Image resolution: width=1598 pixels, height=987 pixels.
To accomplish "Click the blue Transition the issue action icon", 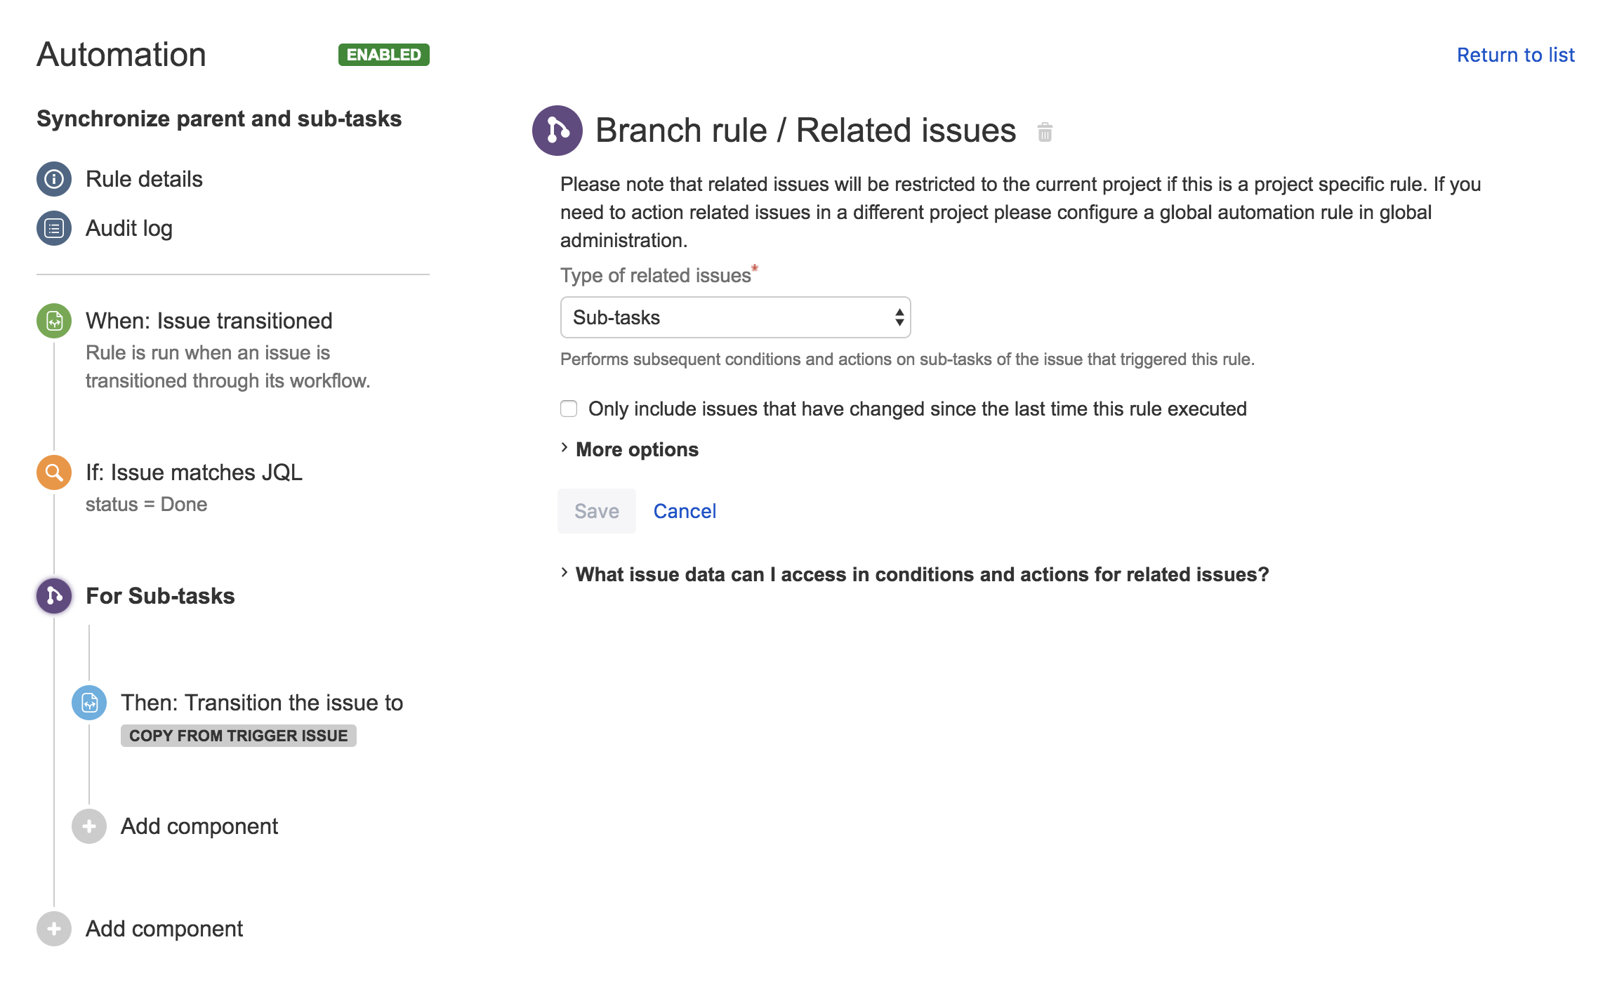I will pyautogui.click(x=89, y=703).
